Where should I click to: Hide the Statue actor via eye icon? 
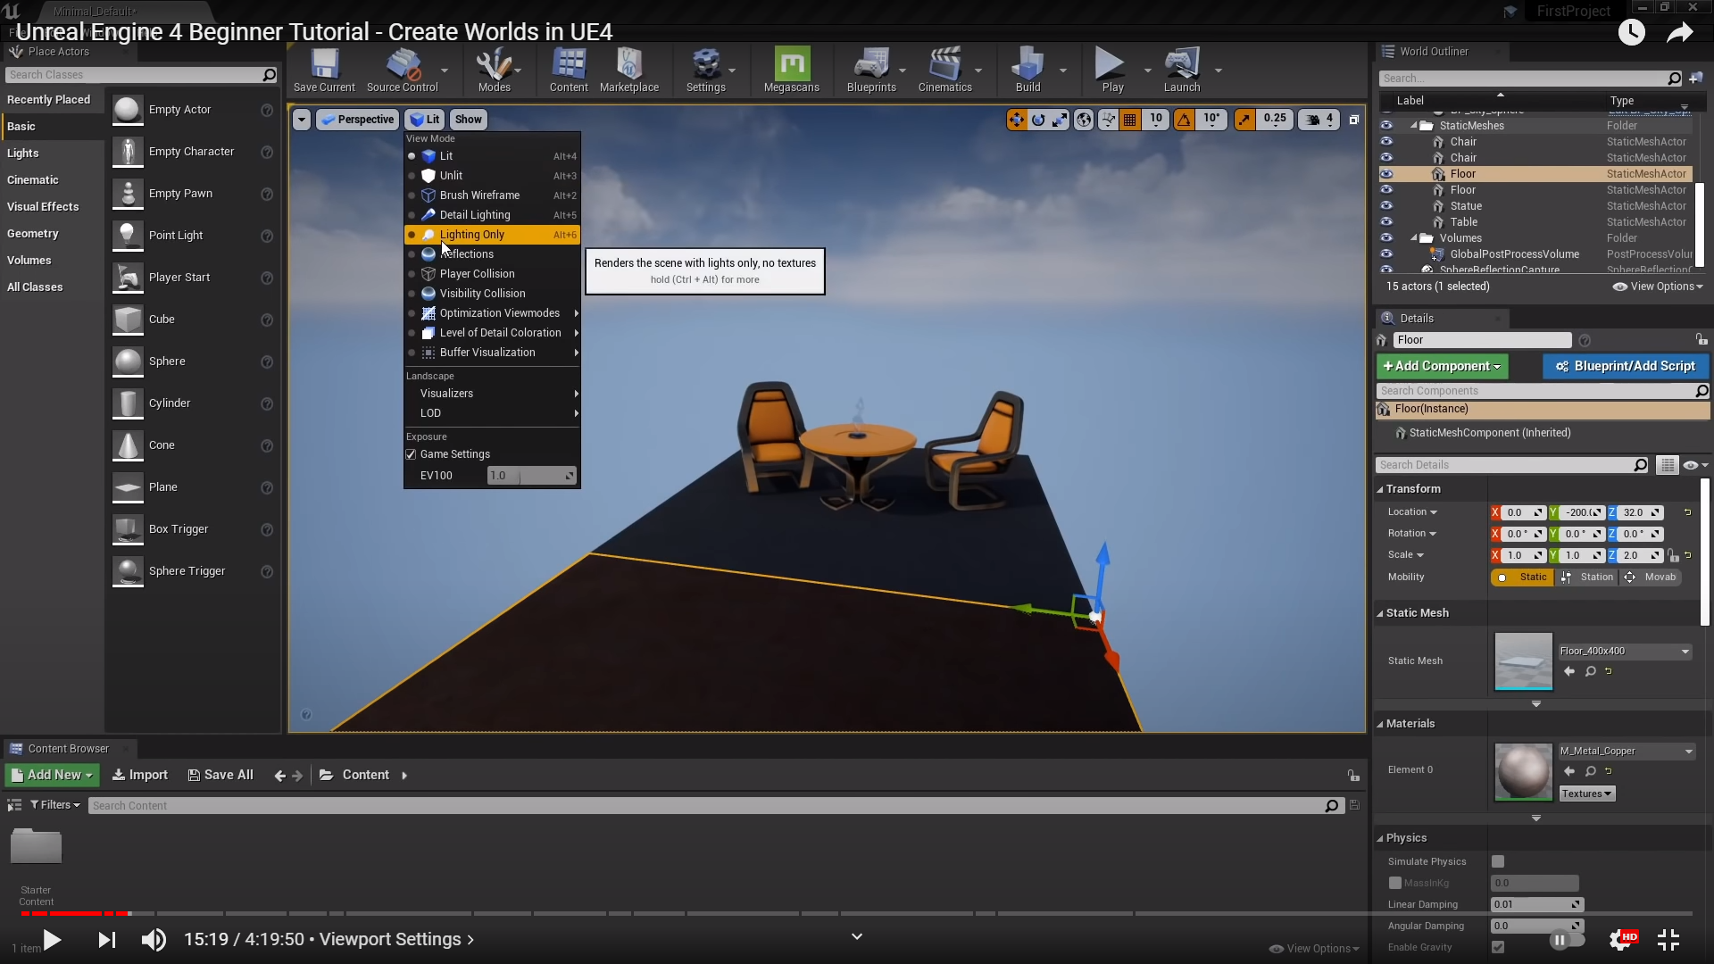click(x=1386, y=206)
